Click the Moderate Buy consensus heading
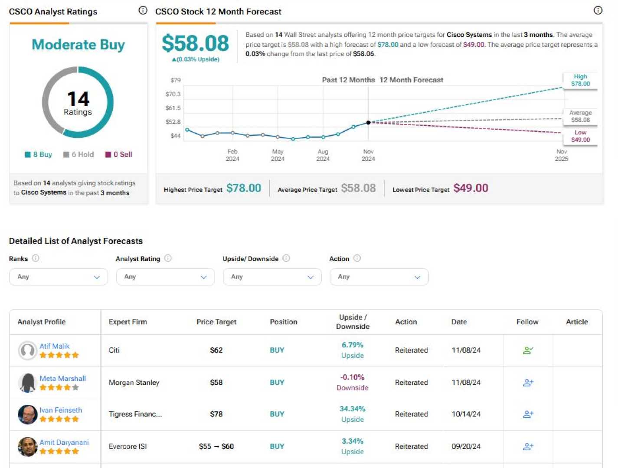 [x=78, y=45]
